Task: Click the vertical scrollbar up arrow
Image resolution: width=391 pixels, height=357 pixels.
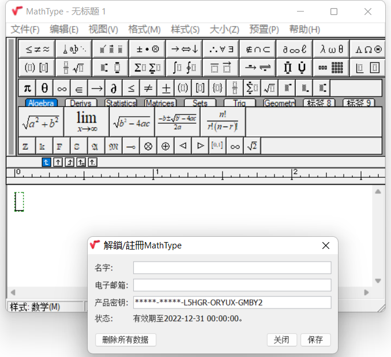Action: [378, 192]
